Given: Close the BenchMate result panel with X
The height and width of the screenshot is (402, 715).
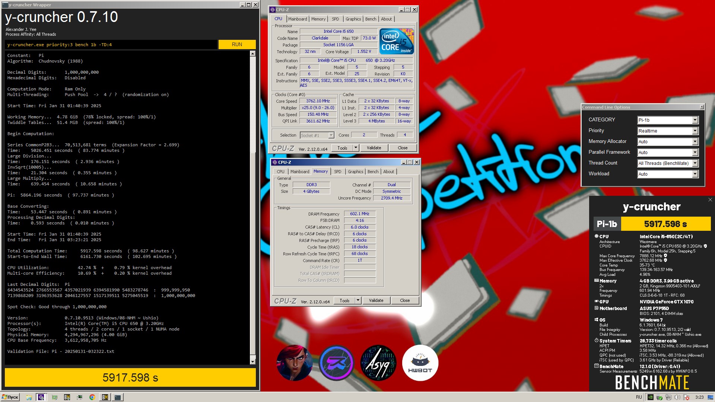Looking at the screenshot, I should pyautogui.click(x=710, y=200).
